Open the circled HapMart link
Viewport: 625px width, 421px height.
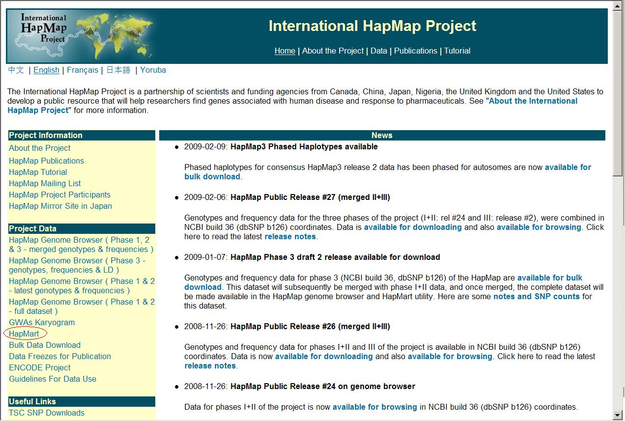coord(24,334)
